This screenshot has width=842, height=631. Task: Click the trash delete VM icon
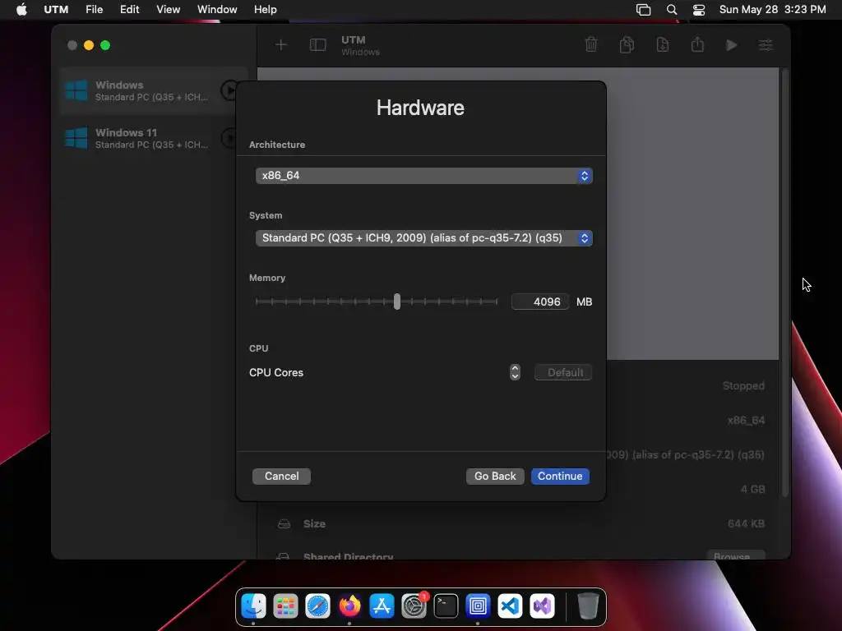tap(591, 44)
